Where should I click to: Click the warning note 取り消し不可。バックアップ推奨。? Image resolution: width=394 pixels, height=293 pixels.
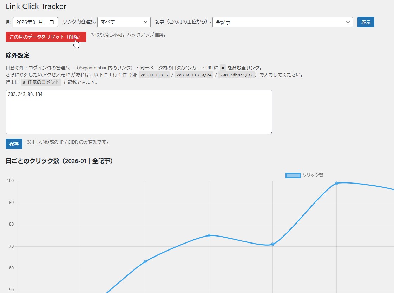[x=129, y=35]
